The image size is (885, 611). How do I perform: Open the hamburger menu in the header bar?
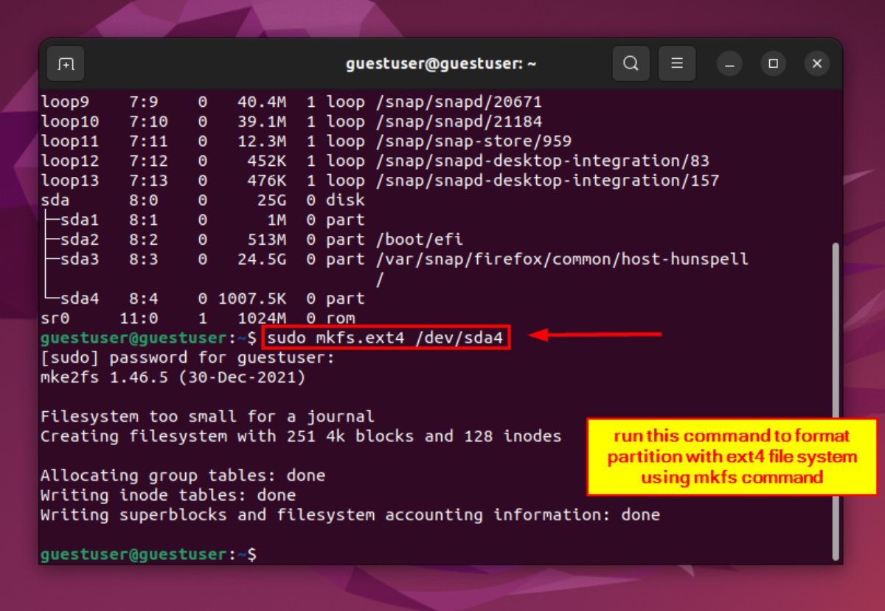(x=676, y=63)
